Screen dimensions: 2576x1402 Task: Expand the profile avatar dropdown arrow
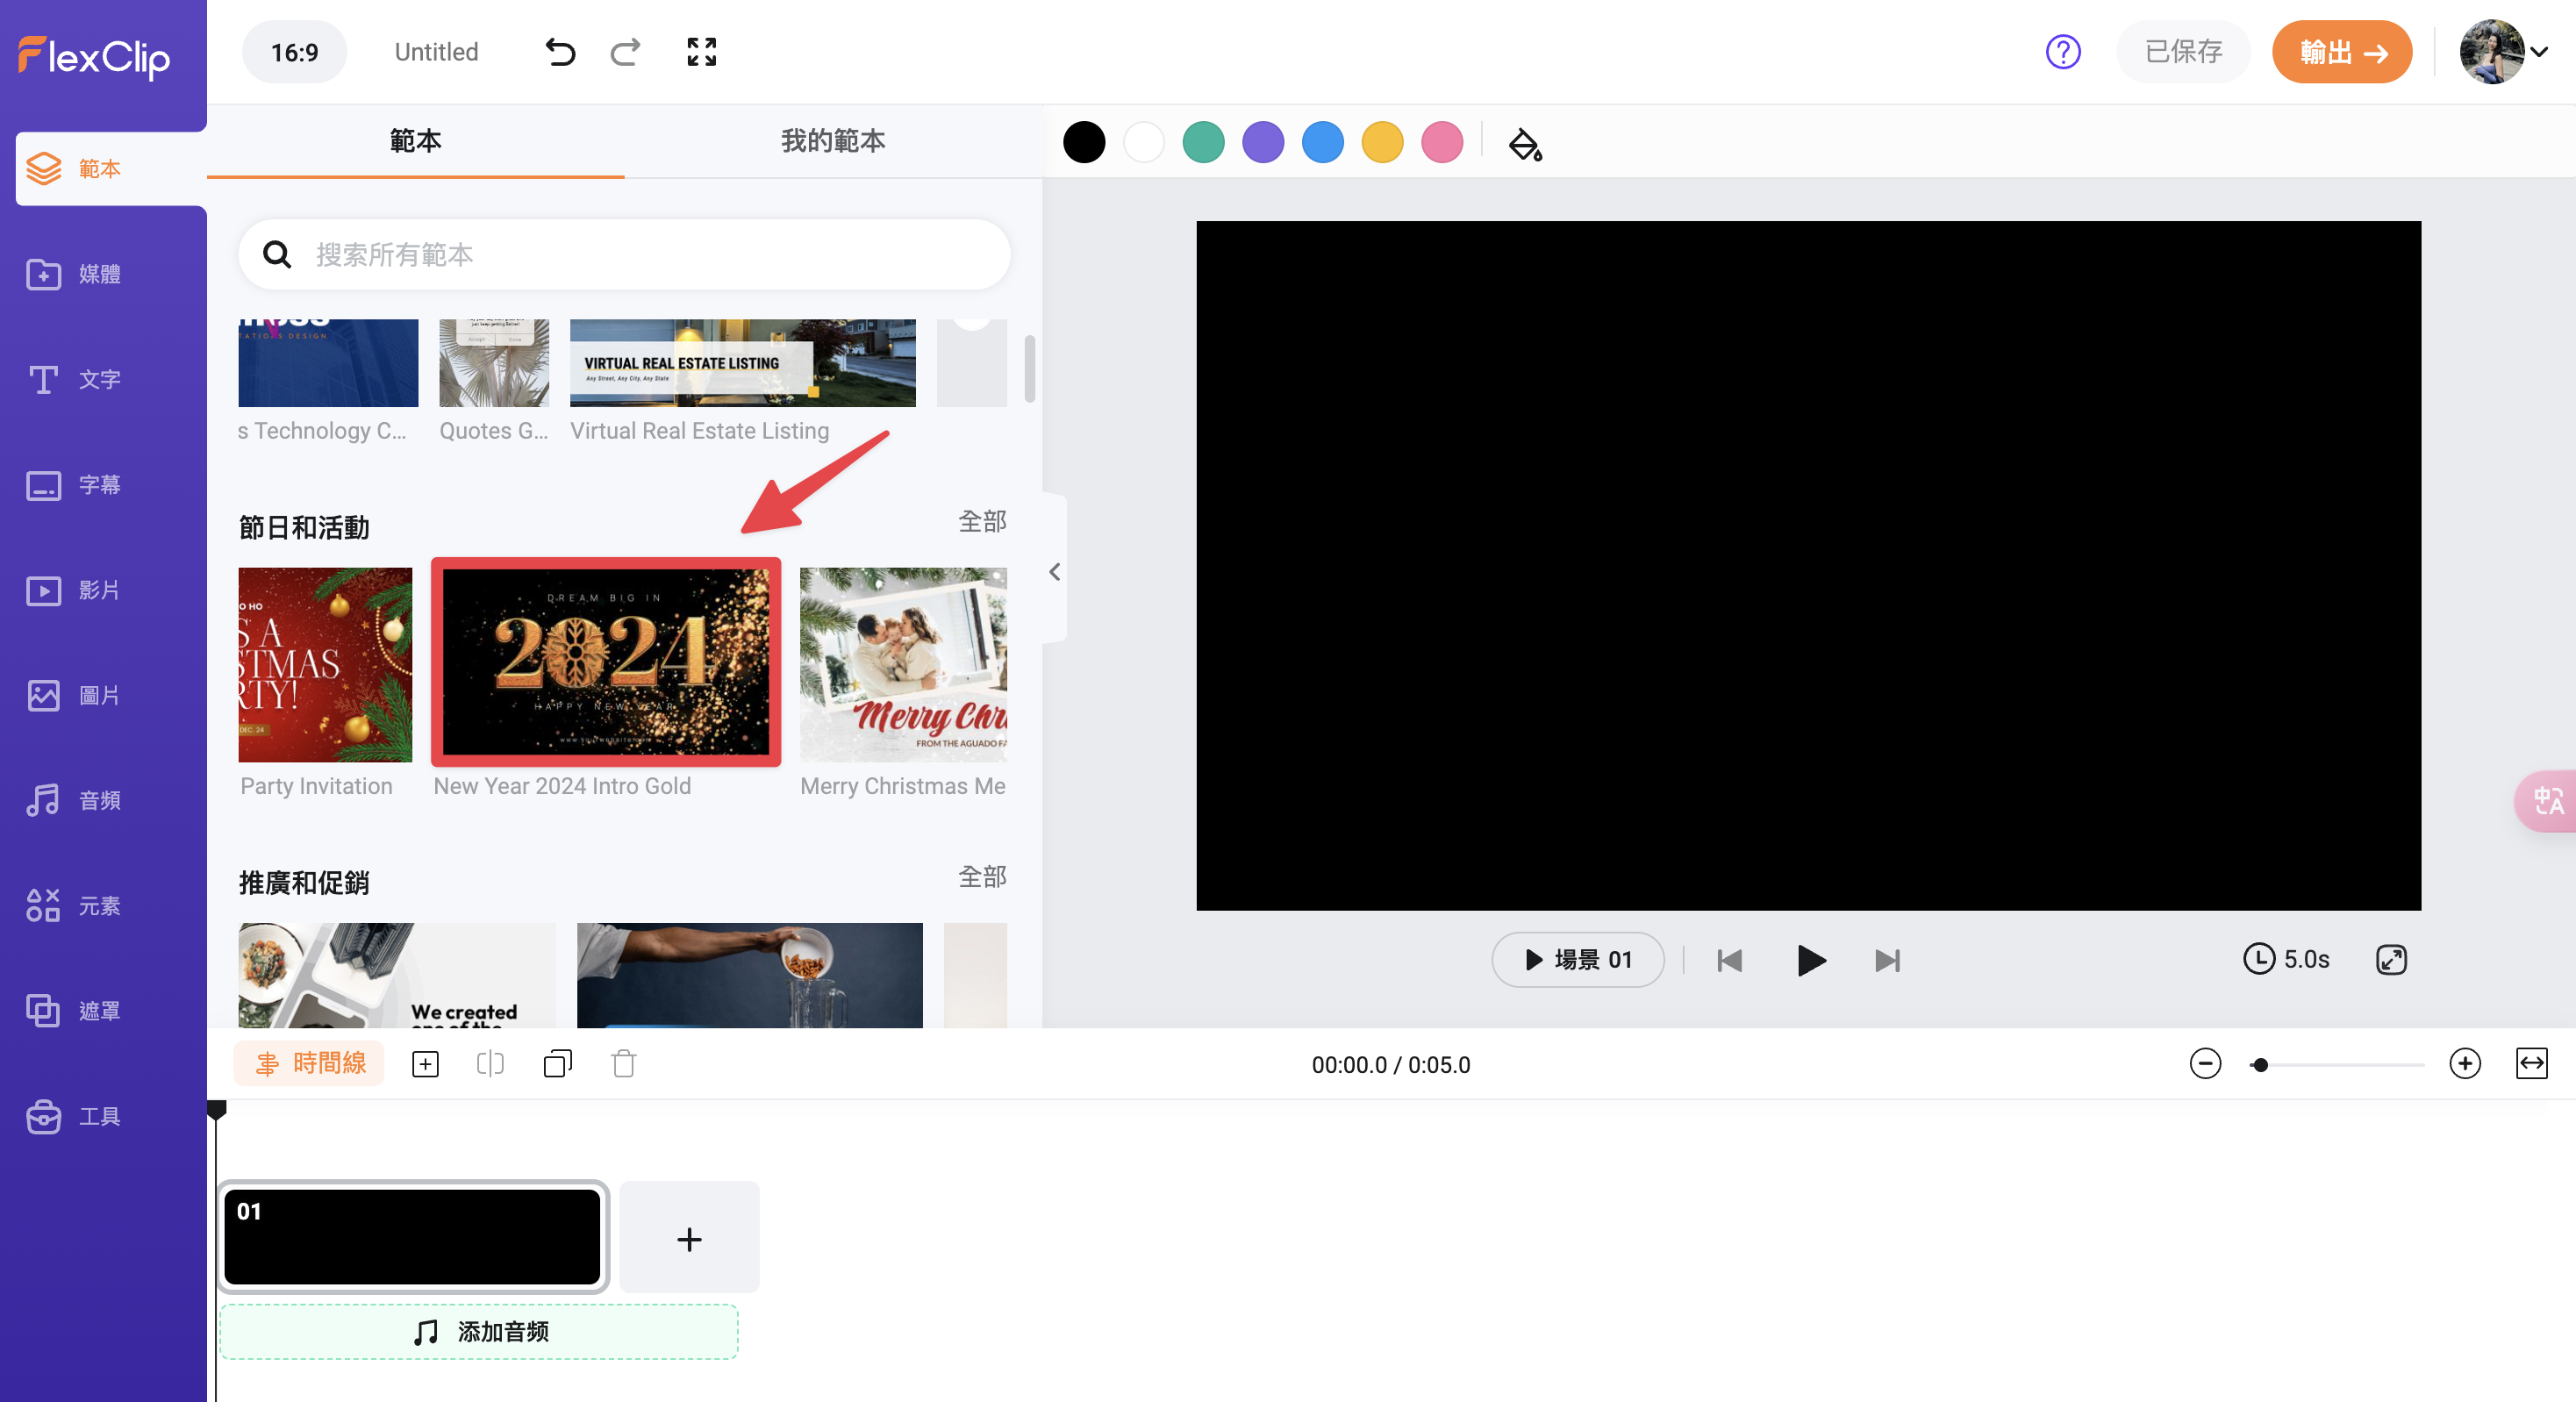point(2540,52)
